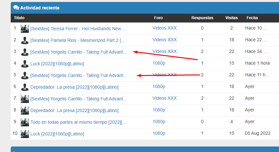Screen dimensions: 279x152
Task: Open Luck [2022] thread in row 10
Action: click(x=57, y=134)
